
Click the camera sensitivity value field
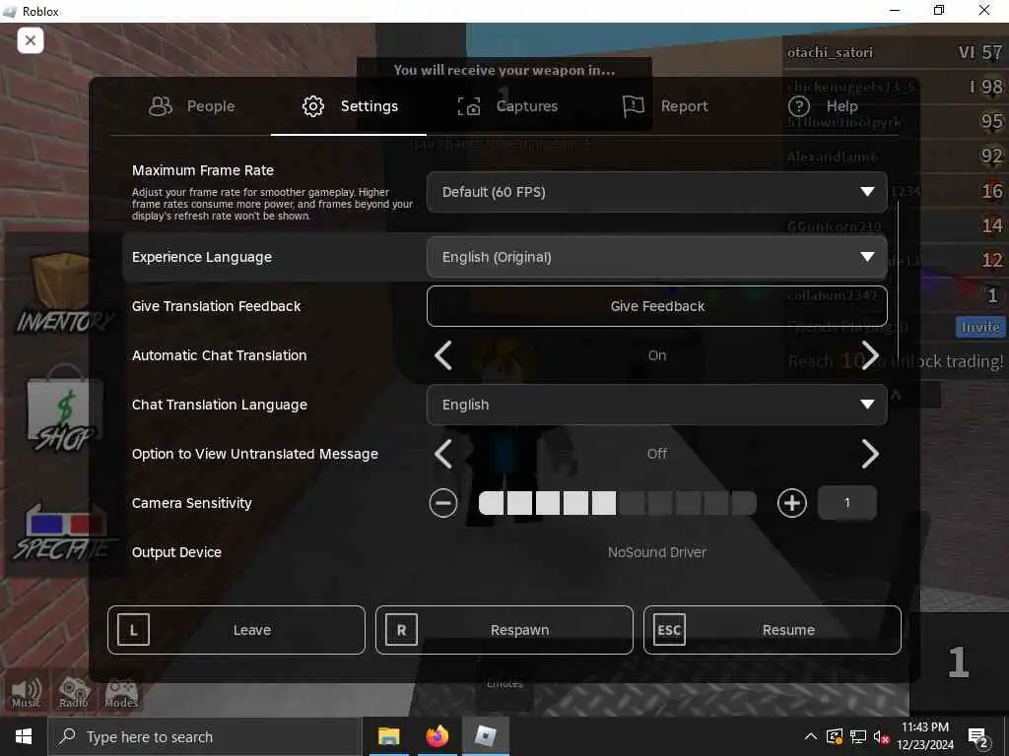846,503
